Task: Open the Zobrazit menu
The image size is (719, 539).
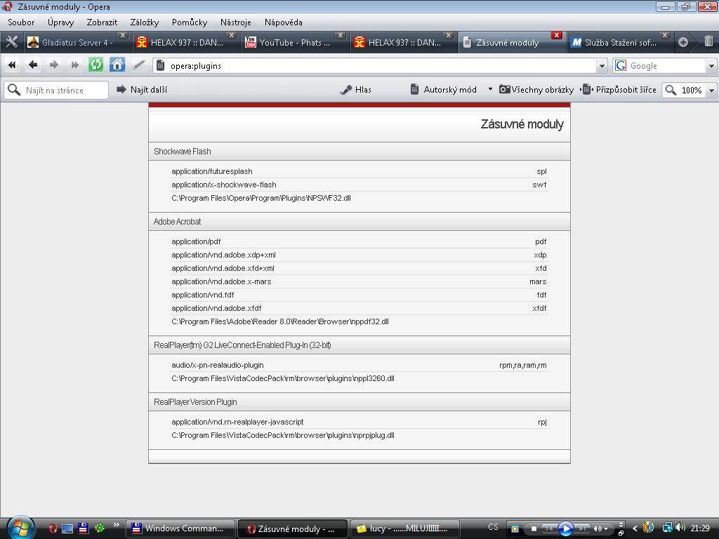Action: [x=102, y=22]
